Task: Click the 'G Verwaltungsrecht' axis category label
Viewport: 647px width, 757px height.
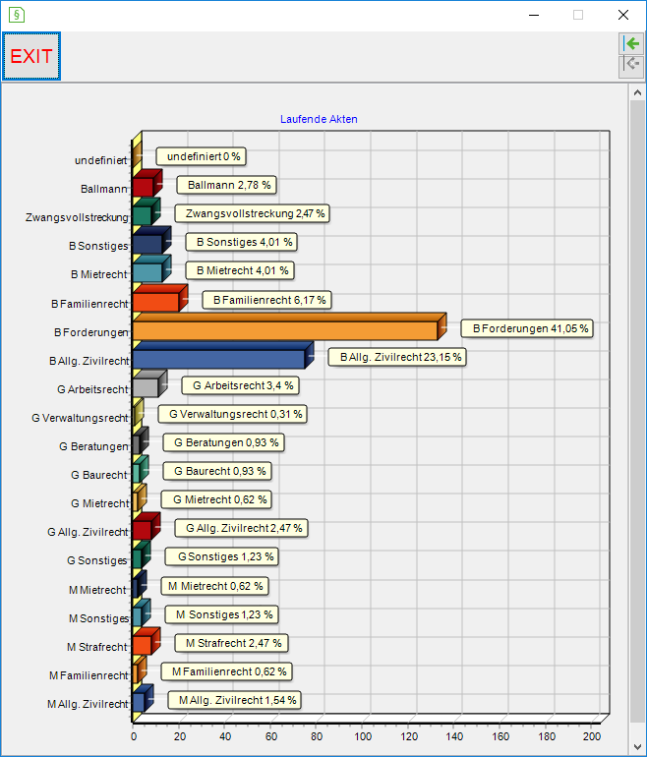Action: (x=81, y=418)
